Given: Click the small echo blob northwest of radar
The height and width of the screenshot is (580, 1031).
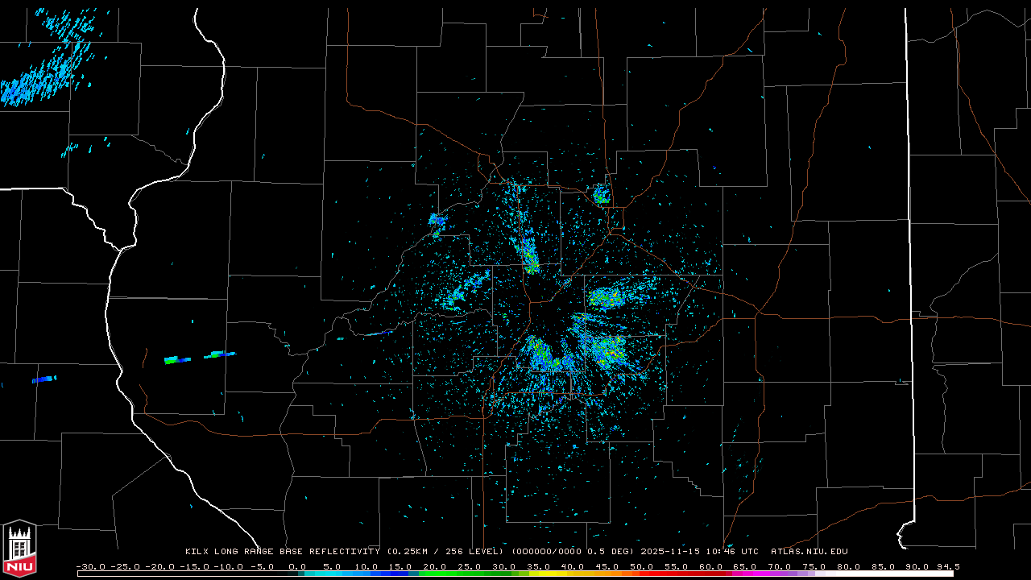Looking at the screenshot, I should (437, 220).
